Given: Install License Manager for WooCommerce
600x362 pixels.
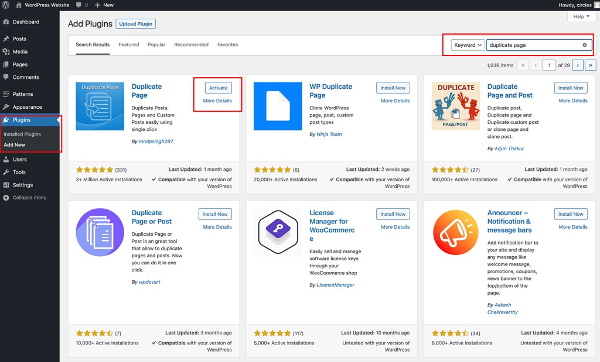Looking at the screenshot, I should [x=393, y=214].
